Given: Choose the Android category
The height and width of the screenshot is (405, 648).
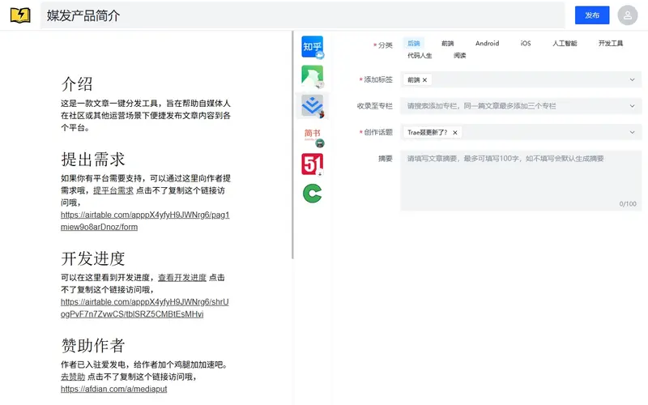Looking at the screenshot, I should [488, 43].
